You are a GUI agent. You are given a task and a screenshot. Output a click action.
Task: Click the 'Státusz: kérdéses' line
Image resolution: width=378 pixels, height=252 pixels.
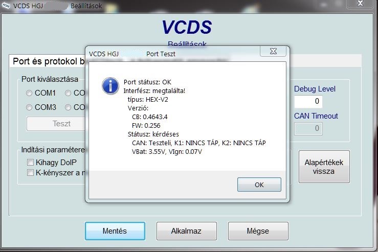(153, 134)
